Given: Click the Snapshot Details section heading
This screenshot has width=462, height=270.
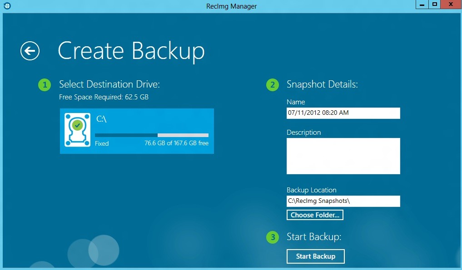Looking at the screenshot, I should point(322,84).
